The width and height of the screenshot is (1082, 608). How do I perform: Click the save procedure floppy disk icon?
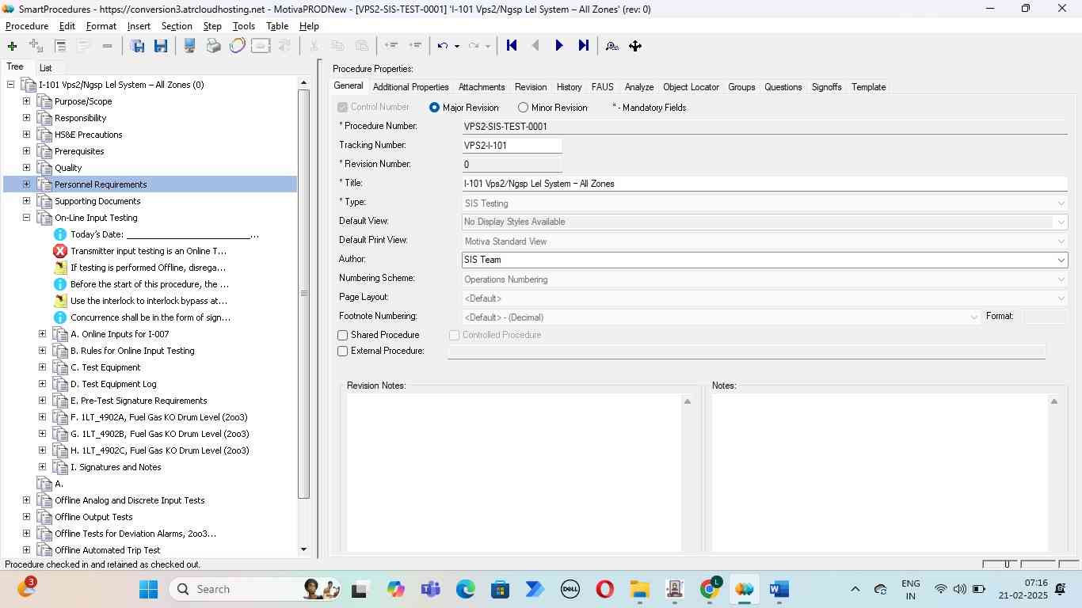(137, 46)
